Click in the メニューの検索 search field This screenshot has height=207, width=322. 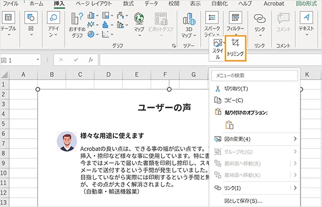(x=254, y=75)
